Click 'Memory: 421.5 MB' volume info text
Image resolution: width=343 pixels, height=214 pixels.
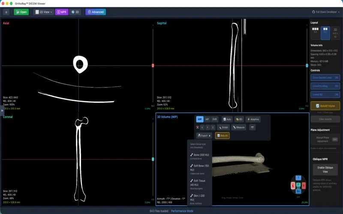[319, 61]
